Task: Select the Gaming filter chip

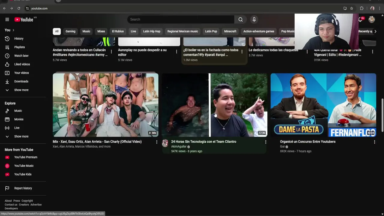Action: coord(70,31)
